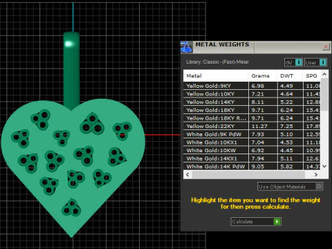
Task: Select the bottom-most three-ring cluster on heart
Action: tap(71, 208)
